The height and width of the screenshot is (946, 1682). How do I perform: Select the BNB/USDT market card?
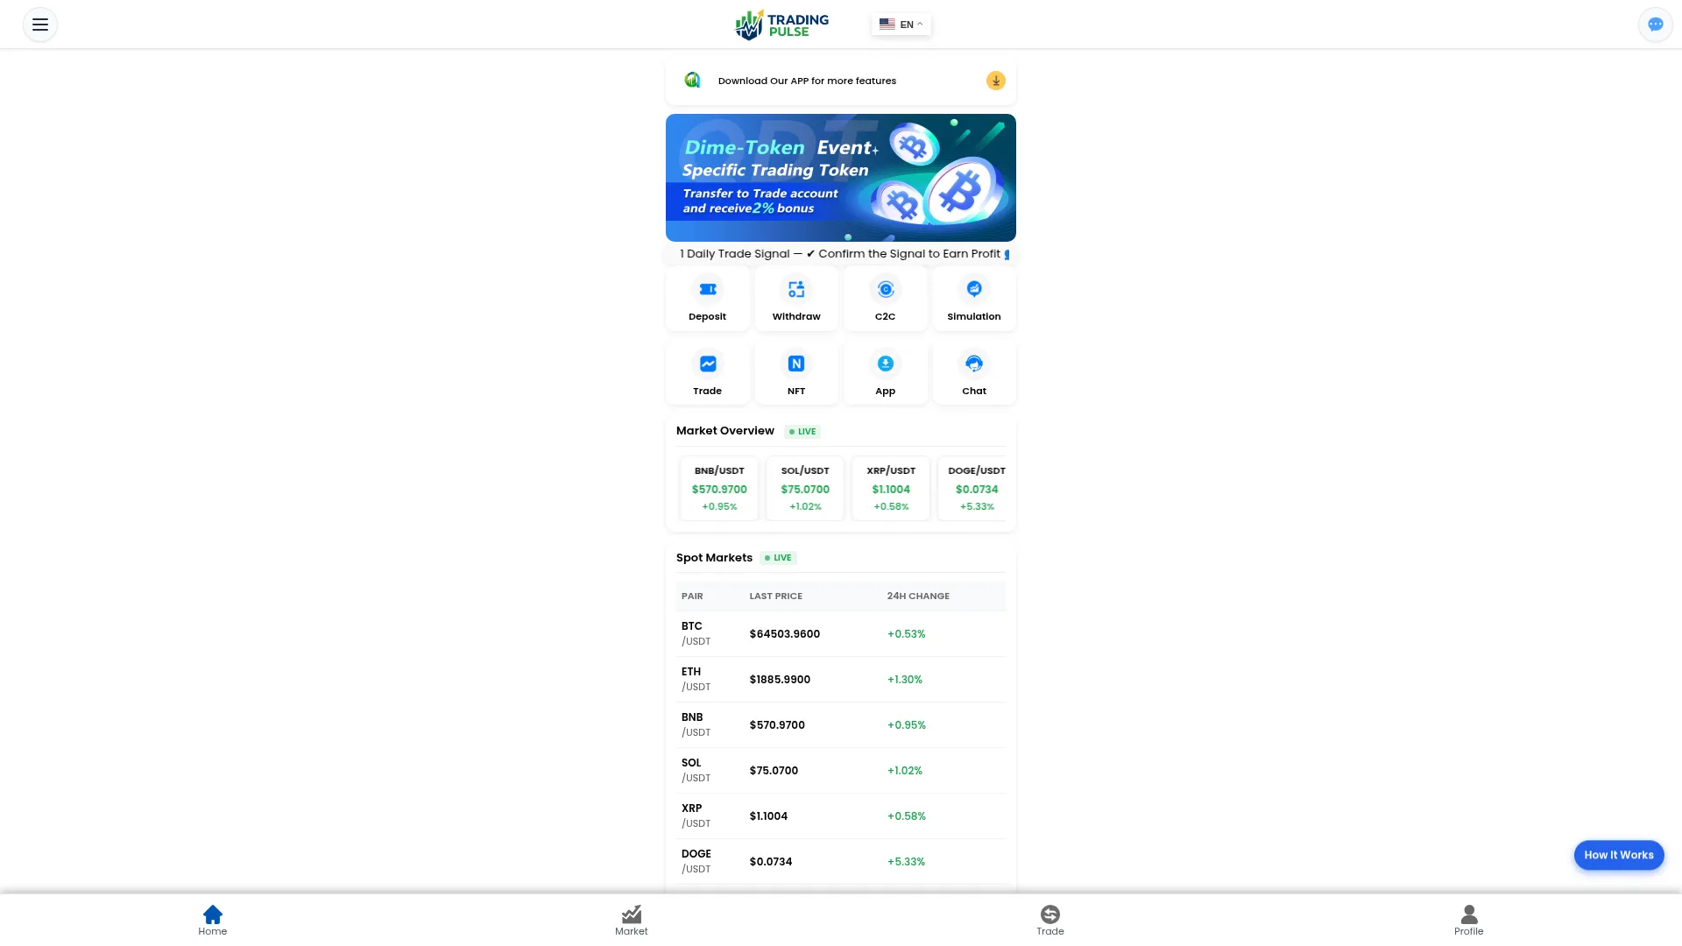719,488
